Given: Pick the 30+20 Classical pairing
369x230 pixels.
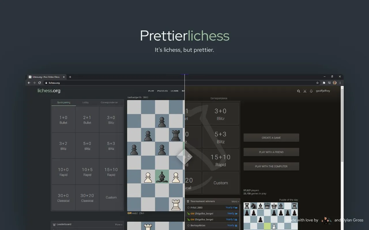Looking at the screenshot, I should tap(87, 198).
